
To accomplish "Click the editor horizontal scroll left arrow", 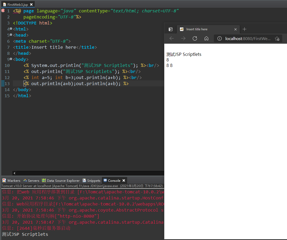I will [x=14, y=173].
